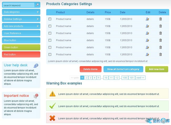
Task: Focus the search keyword input field
Action: click(18, 5)
